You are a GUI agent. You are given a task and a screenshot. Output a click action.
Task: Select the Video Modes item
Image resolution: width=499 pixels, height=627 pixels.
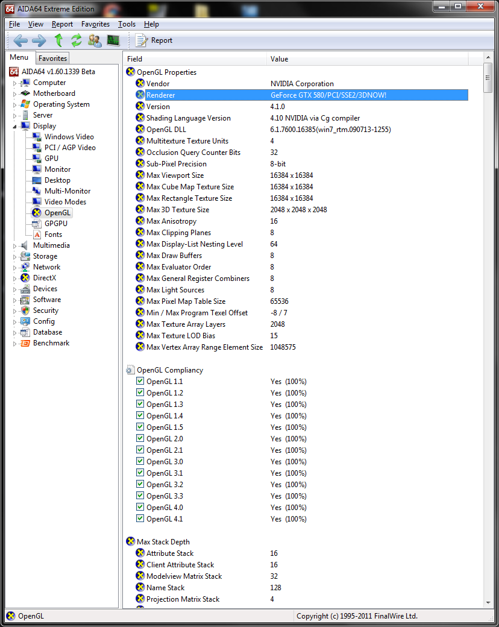[65, 201]
